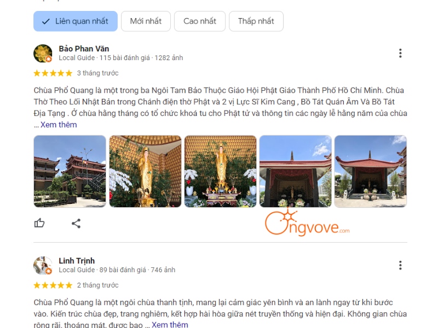Share Bảo Phan Văn's review
The height and width of the screenshot is (328, 438).
click(x=76, y=223)
